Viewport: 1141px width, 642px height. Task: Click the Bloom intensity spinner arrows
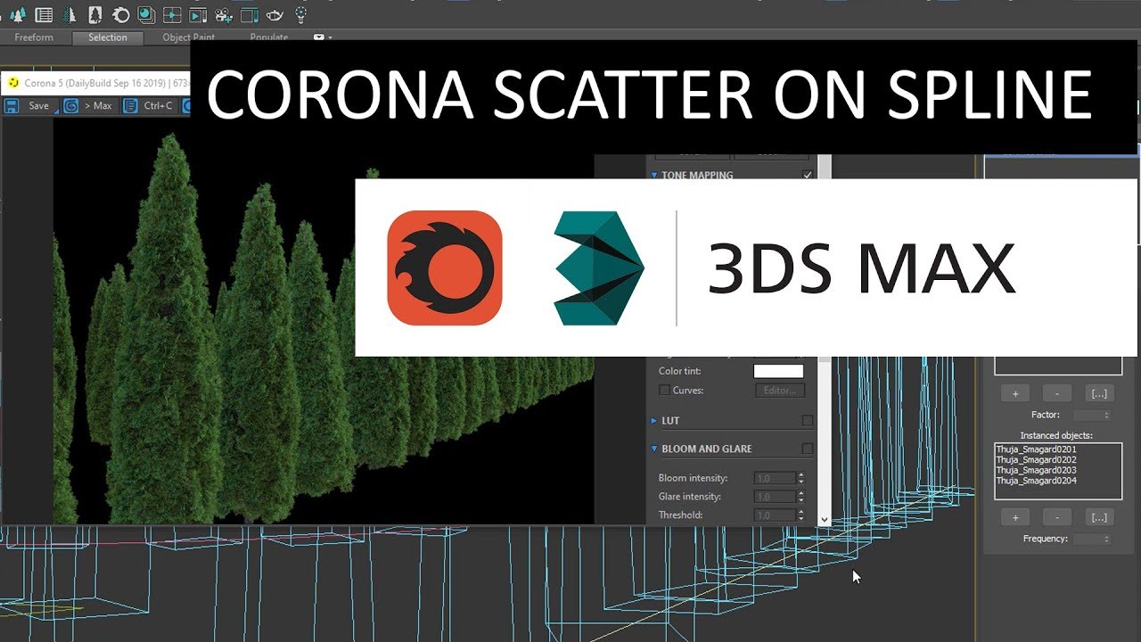tap(801, 478)
